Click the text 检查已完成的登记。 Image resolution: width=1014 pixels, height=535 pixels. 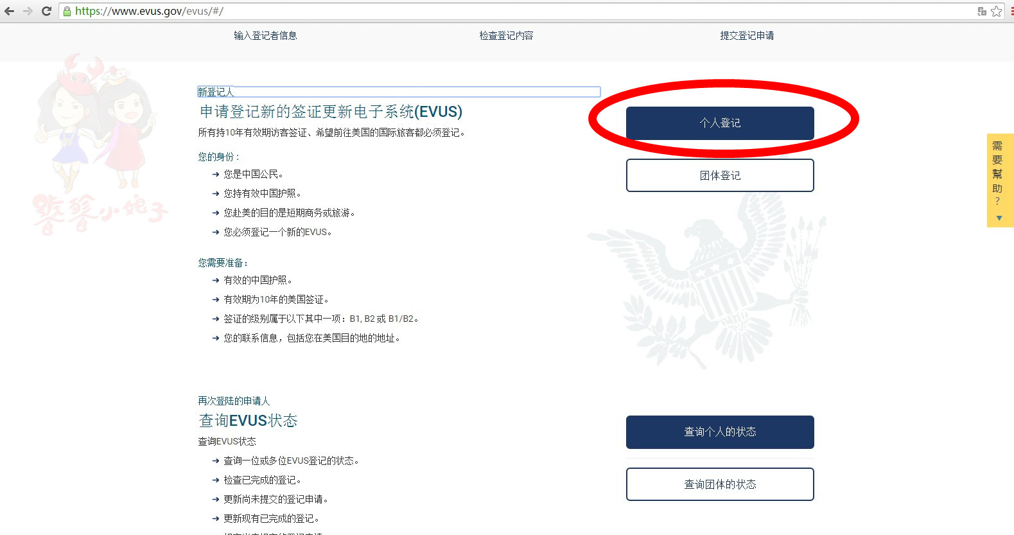coord(263,480)
